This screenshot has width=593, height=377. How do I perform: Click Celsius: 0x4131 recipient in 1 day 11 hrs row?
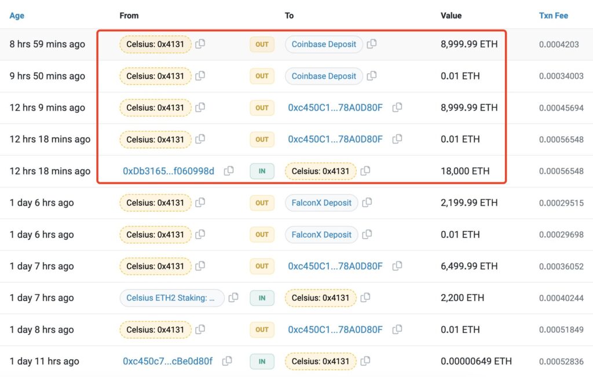tap(321, 361)
